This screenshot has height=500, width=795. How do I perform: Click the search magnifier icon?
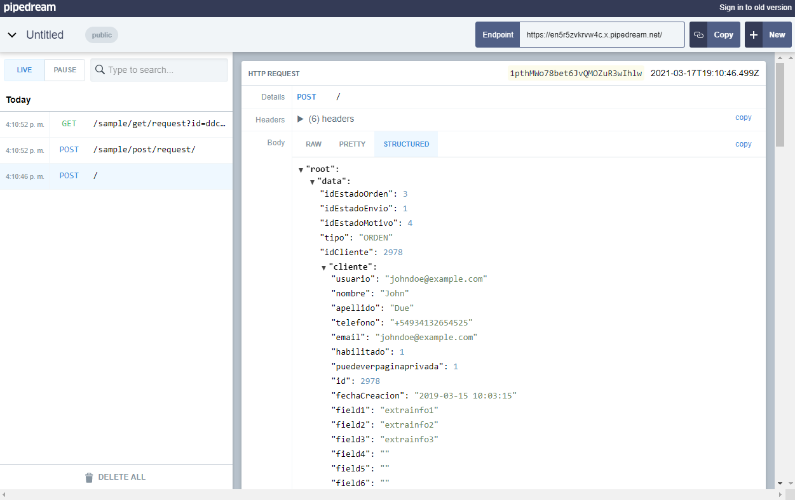pos(100,70)
